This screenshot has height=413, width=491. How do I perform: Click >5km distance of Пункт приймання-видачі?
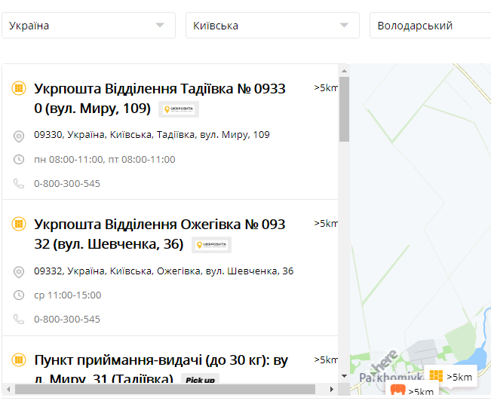(x=326, y=359)
